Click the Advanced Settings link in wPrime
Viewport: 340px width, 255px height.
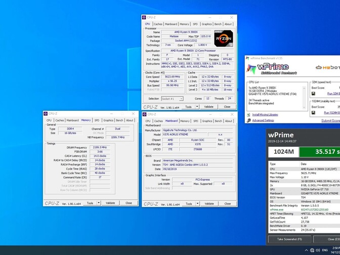(x=263, y=120)
